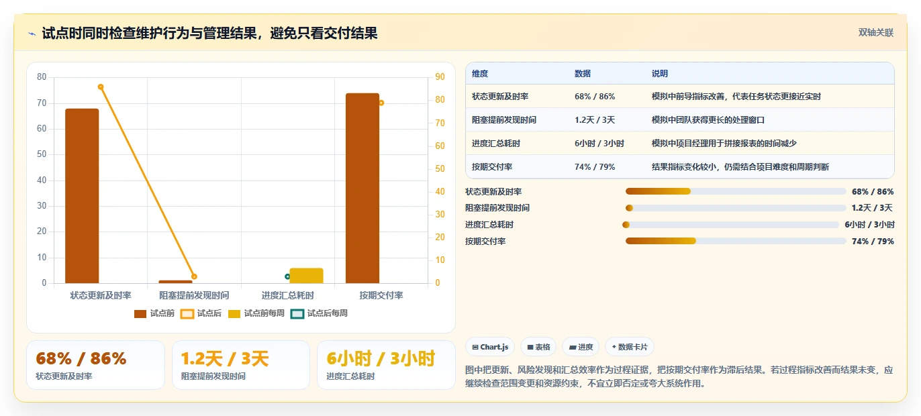The width and height of the screenshot is (921, 416).
Task: Click the 74% / 79% progress value
Action: pos(873,242)
